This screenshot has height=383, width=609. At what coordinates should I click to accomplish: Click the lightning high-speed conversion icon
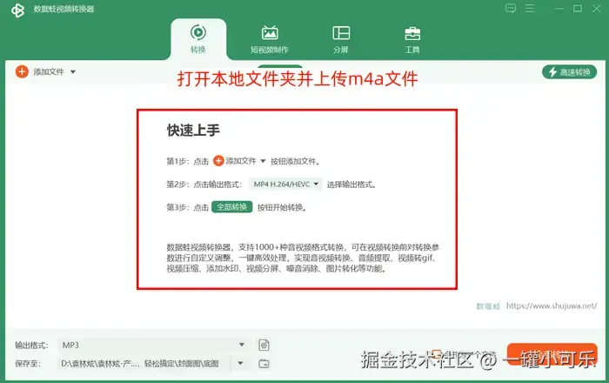coord(552,72)
